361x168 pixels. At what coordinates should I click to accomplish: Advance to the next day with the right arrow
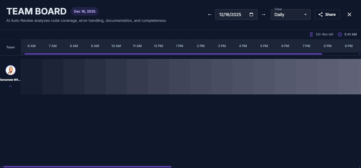(x=263, y=14)
